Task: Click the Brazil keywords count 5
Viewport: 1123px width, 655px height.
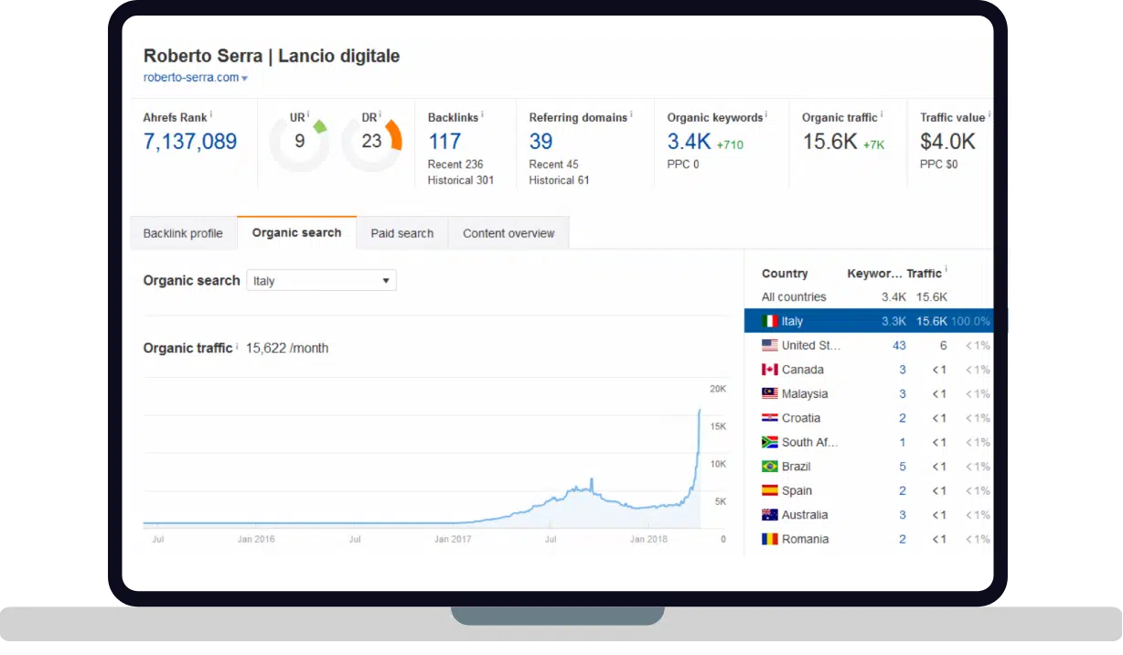Action: 903,467
